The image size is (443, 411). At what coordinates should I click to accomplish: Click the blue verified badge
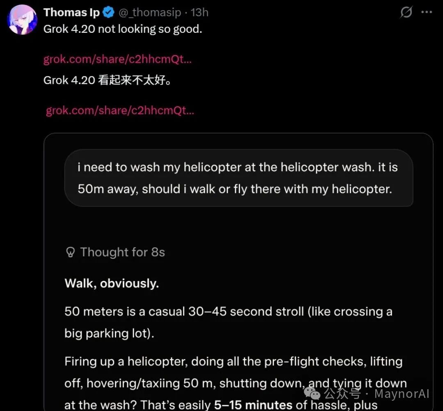tap(109, 13)
